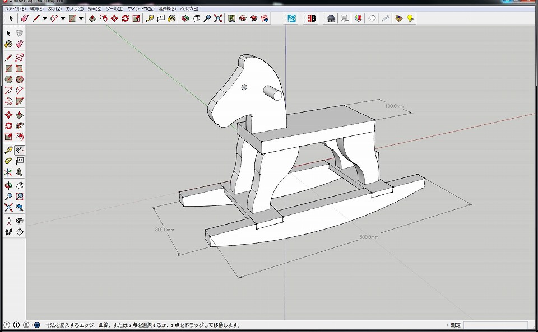Select the Walk tool footprints icon

(9, 232)
